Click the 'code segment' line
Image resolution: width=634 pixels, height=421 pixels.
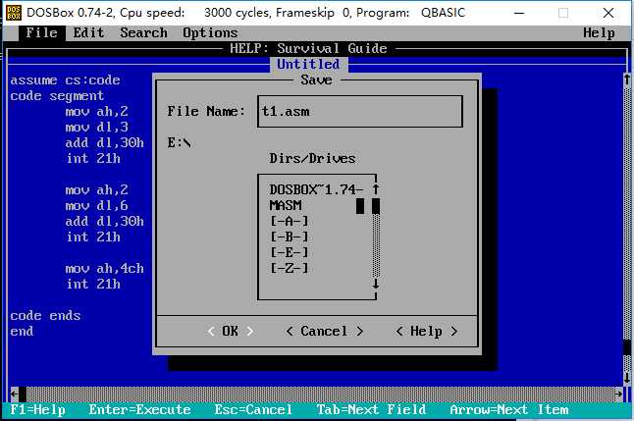click(x=57, y=96)
